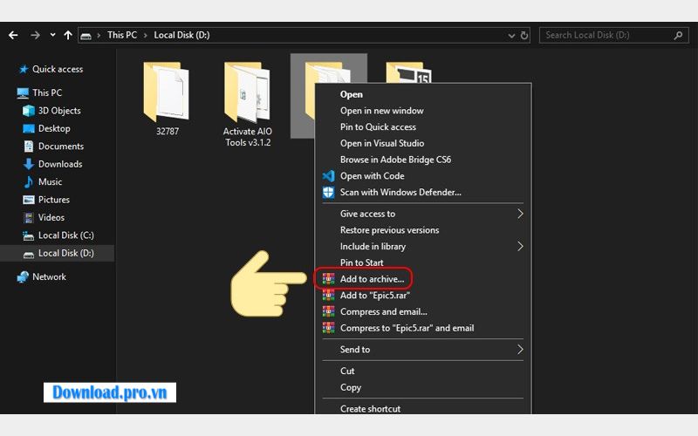Open Desktop in navigation pane
Screen dimensions: 698x436
point(54,128)
